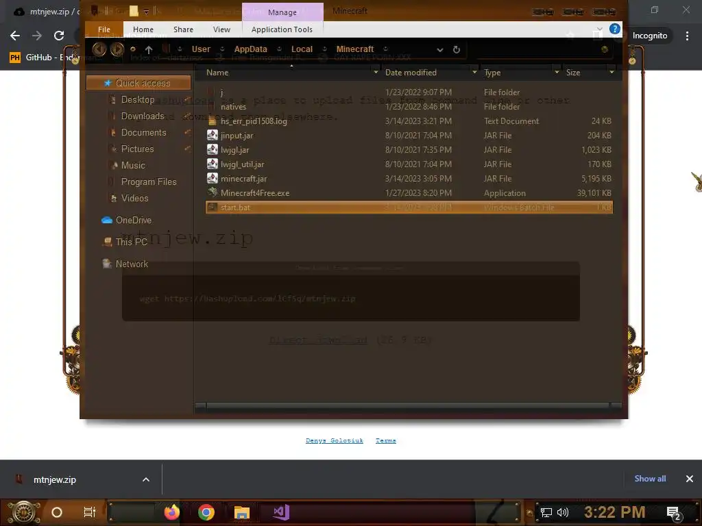
Task: Open options chevron for mtnjew.zip download
Action: pyautogui.click(x=146, y=479)
